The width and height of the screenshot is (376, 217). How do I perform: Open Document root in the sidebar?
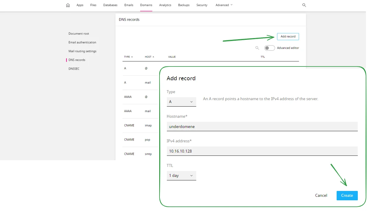coord(79,34)
